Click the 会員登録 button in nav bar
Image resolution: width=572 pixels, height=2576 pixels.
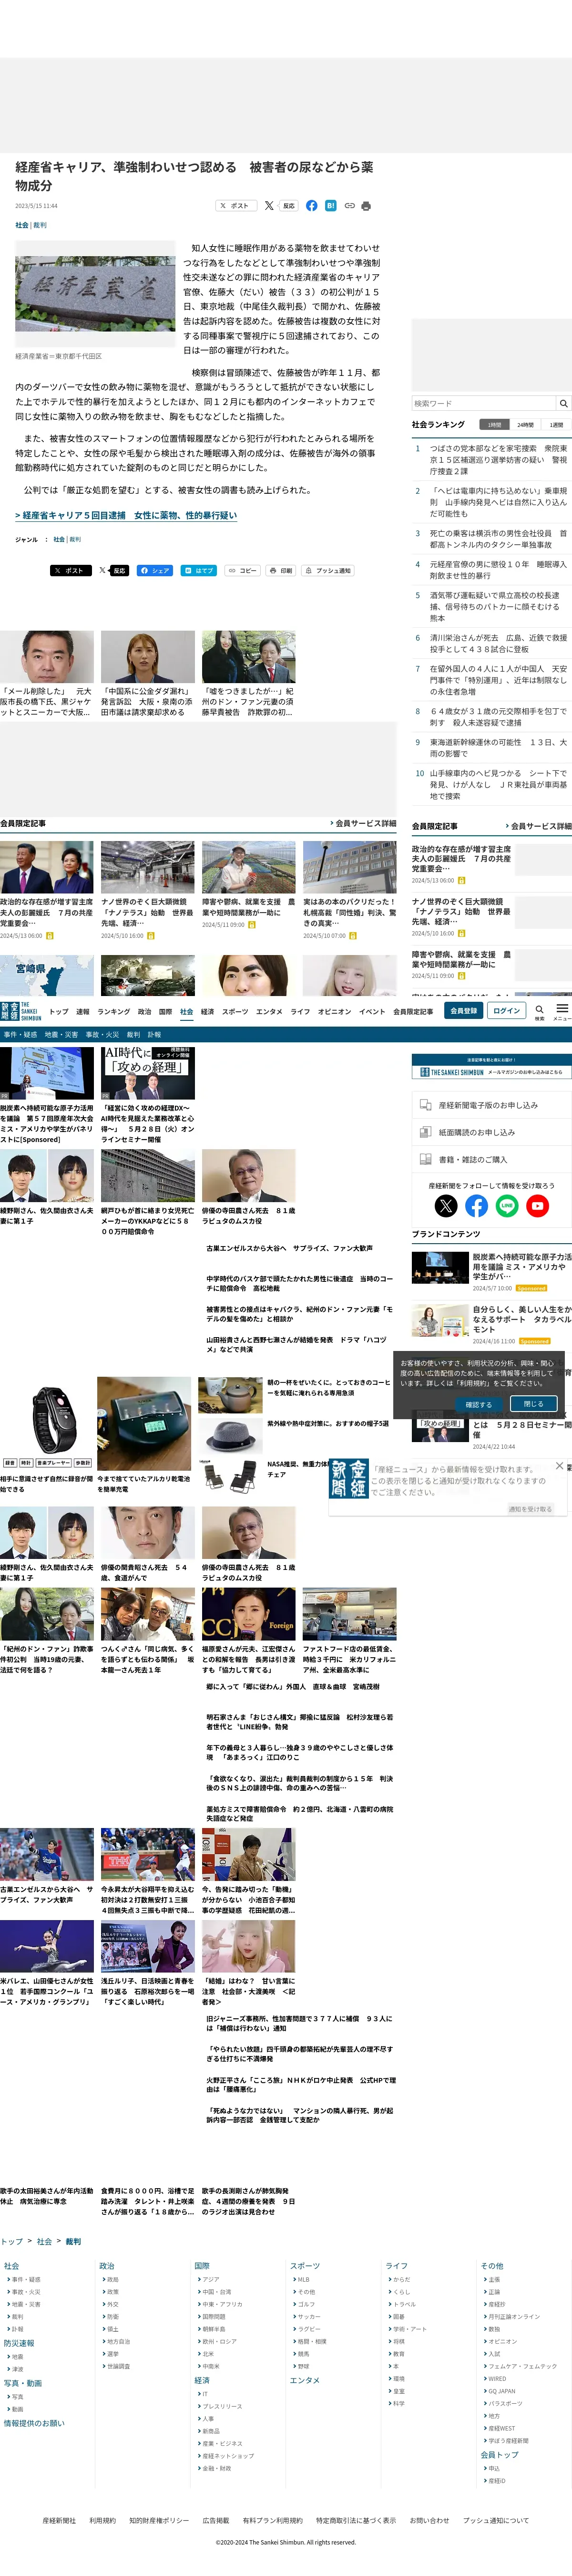(463, 1011)
